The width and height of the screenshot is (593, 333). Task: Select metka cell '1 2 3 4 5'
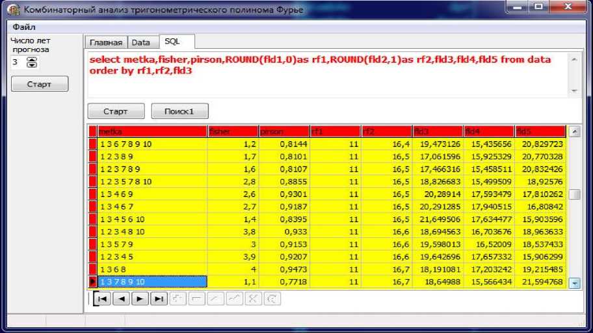152,256
